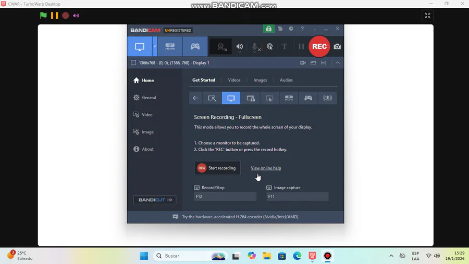Click the Image capture hotkey field F11
Viewport: 469px width, 264px height.
pos(298,196)
